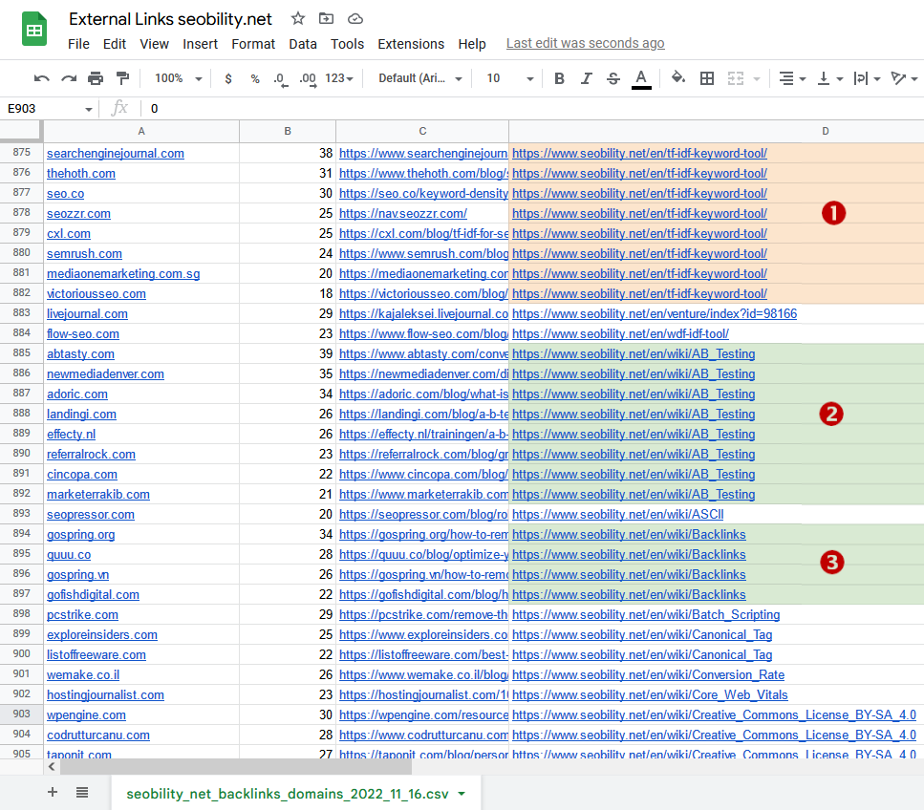Select the Paint format tool

121,78
